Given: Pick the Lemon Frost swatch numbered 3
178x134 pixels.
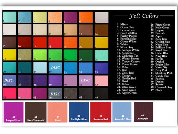Looking at the screenshot, I should tap(40, 17).
